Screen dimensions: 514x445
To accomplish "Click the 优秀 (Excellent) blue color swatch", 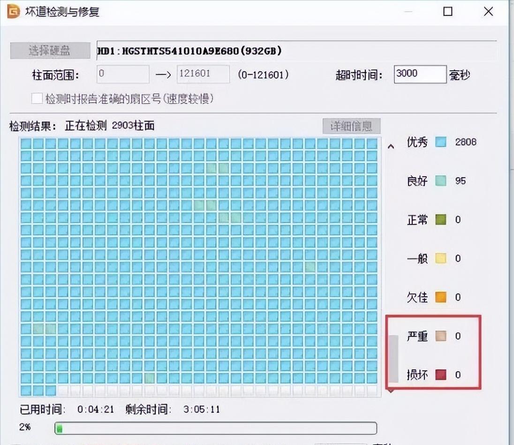I will coord(441,142).
